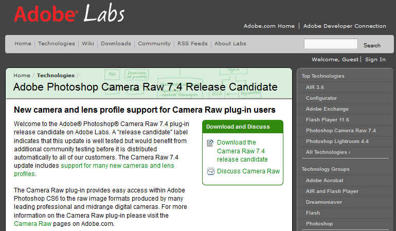Open the Technologies menu item
The image size is (396, 231).
click(x=57, y=43)
